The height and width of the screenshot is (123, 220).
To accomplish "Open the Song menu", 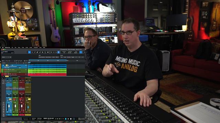I will tap(19, 47).
